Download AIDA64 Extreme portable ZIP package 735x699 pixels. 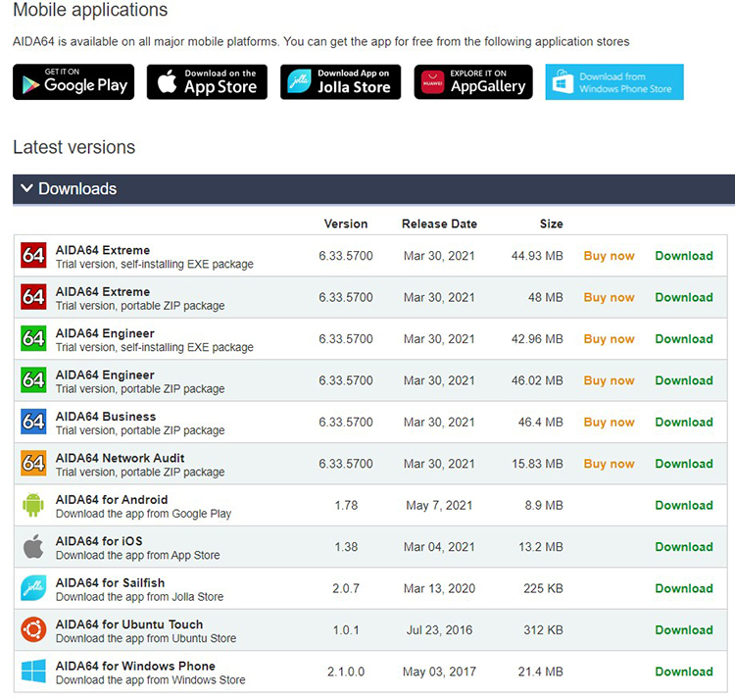tap(683, 297)
